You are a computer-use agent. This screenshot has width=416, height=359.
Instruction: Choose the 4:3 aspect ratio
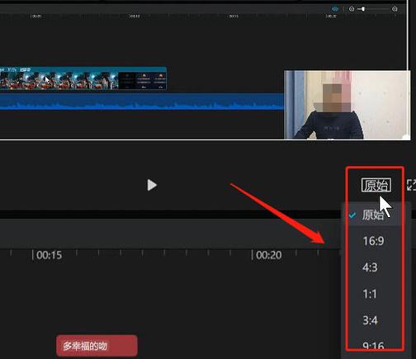pyautogui.click(x=370, y=267)
